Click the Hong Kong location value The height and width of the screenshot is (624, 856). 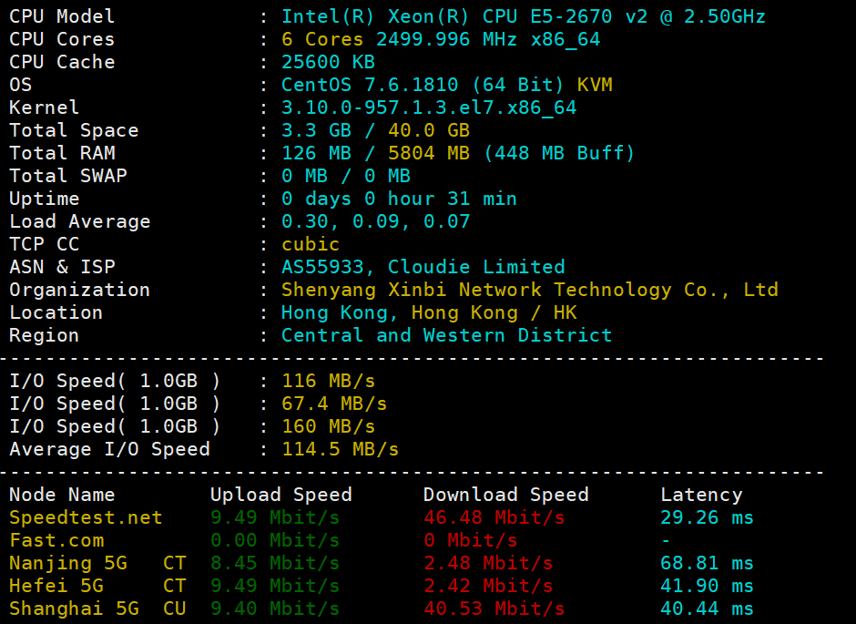[428, 312]
